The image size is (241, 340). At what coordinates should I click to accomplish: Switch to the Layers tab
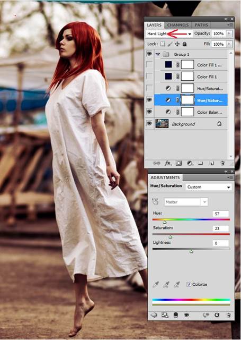pyautogui.click(x=154, y=25)
